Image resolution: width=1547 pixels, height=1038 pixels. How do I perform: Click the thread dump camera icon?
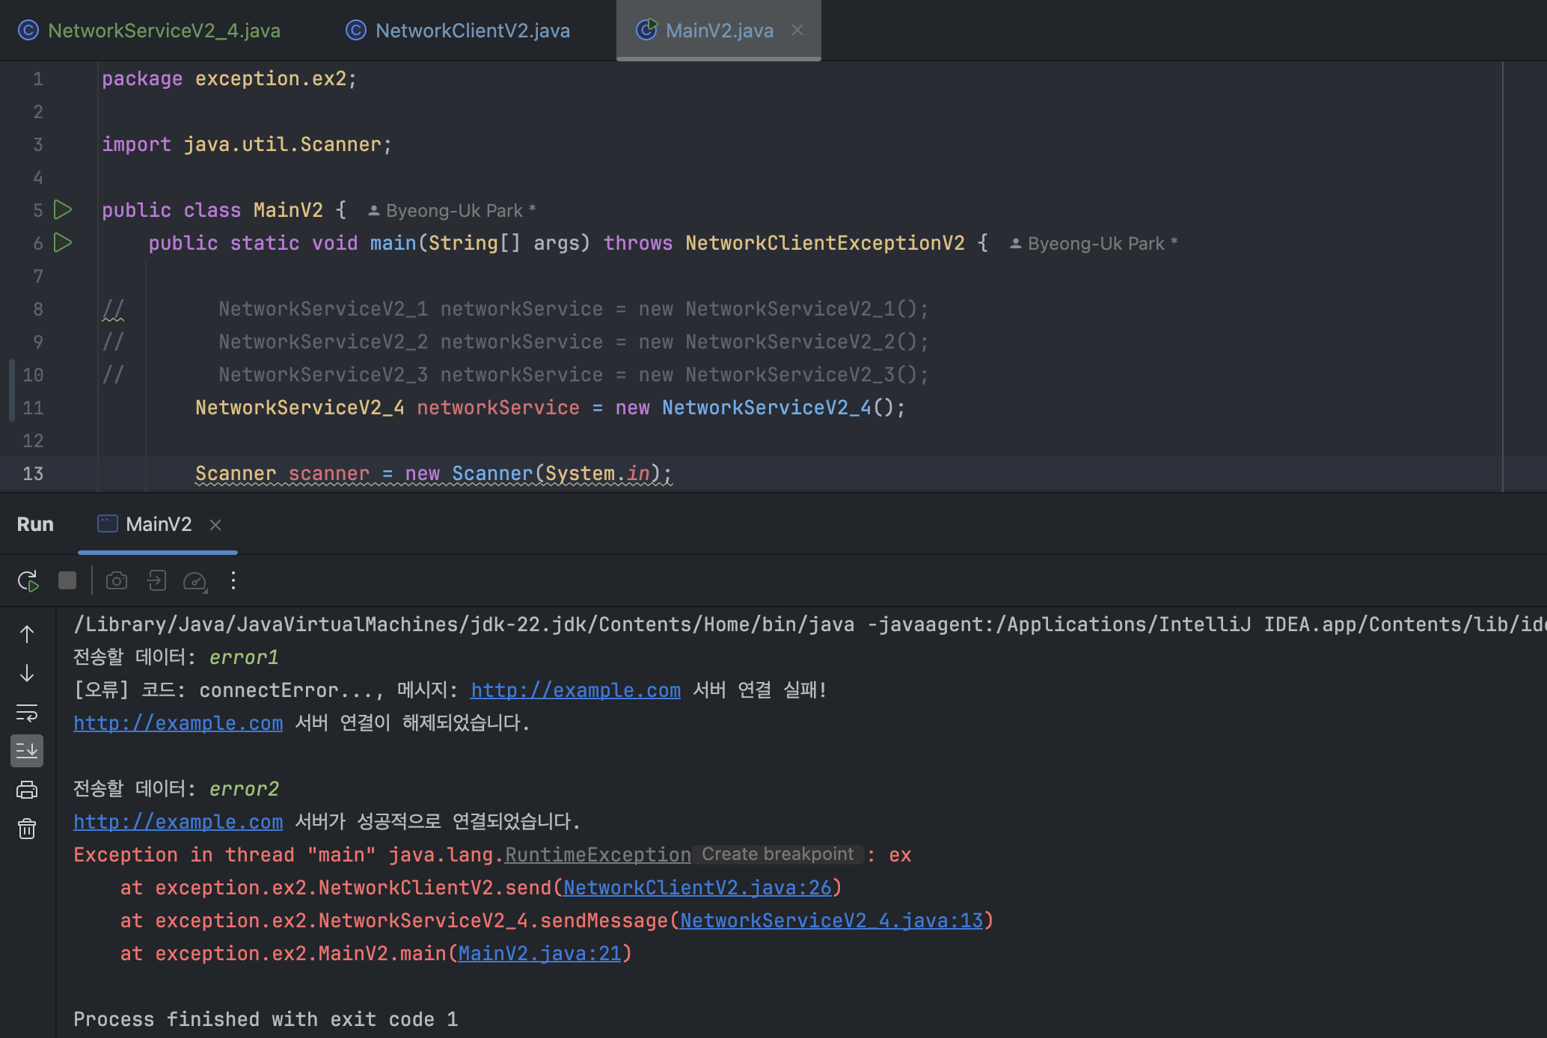coord(117,581)
